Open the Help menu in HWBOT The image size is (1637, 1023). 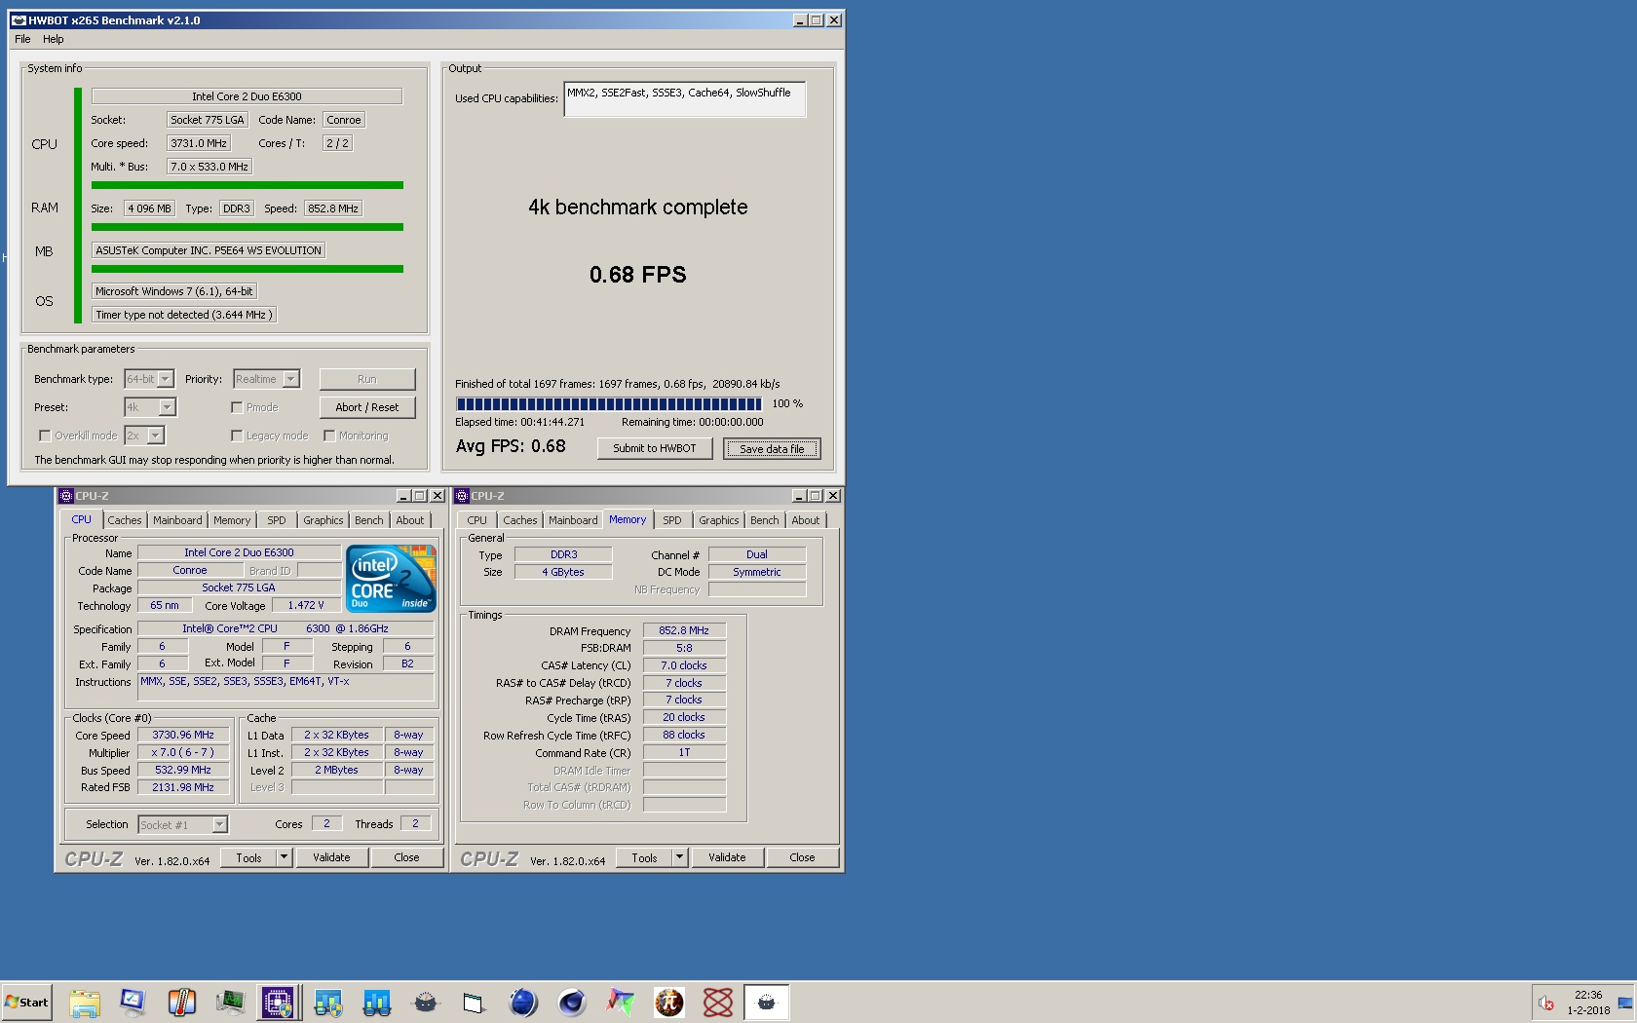(x=54, y=39)
